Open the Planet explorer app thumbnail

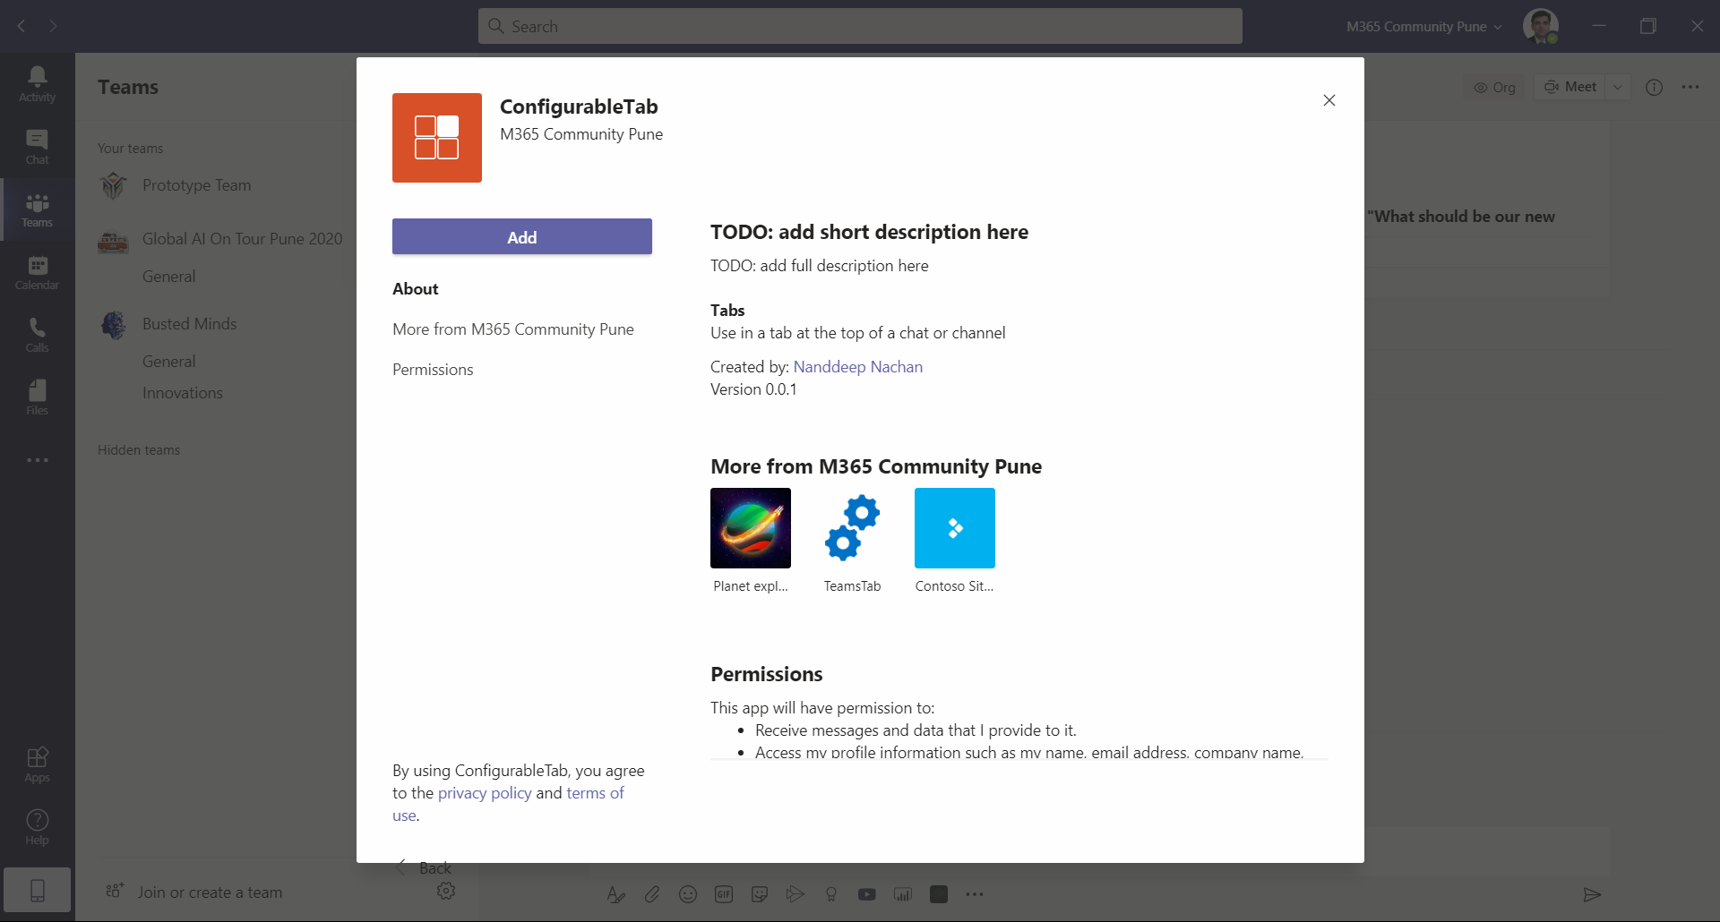[x=750, y=528]
